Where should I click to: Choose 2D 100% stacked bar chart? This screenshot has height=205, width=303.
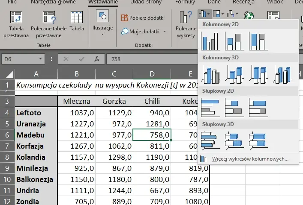(258, 108)
